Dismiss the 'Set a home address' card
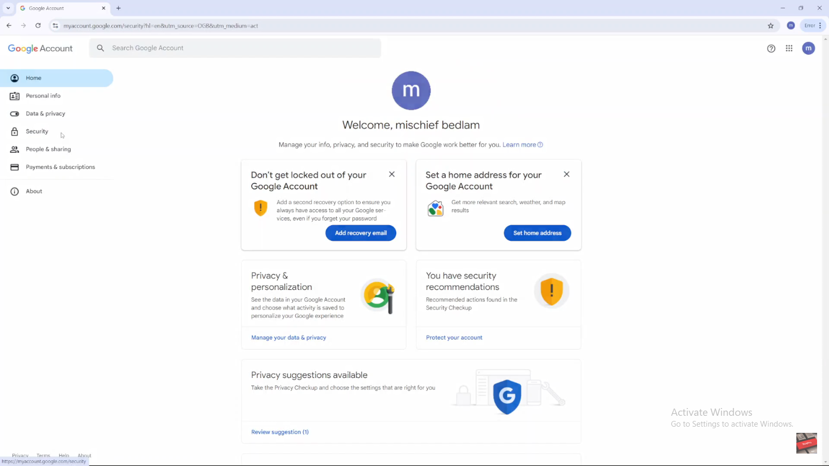The height and width of the screenshot is (466, 829). pyautogui.click(x=566, y=174)
